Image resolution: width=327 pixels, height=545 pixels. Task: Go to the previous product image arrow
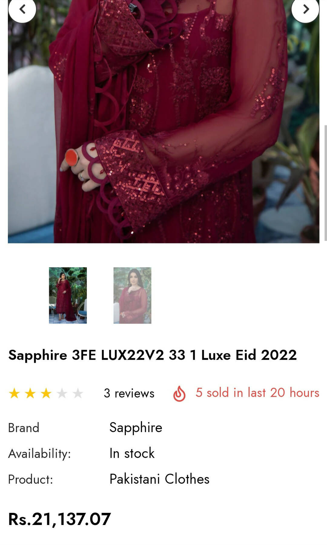tap(22, 9)
